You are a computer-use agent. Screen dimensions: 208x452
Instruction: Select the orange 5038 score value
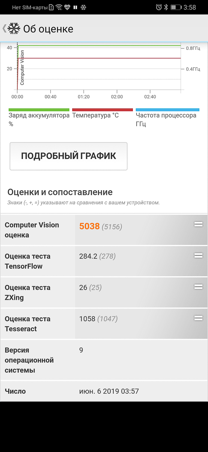[89, 226]
